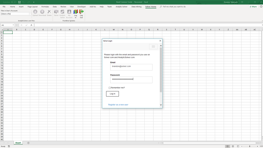This screenshot has height=148, width=263.
Task: Select the Sheet1 tab
Action: (x=18, y=143)
